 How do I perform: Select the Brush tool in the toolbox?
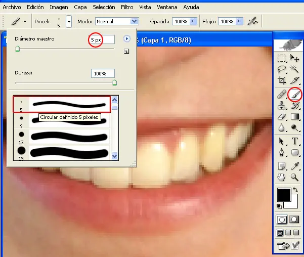pos(295,94)
